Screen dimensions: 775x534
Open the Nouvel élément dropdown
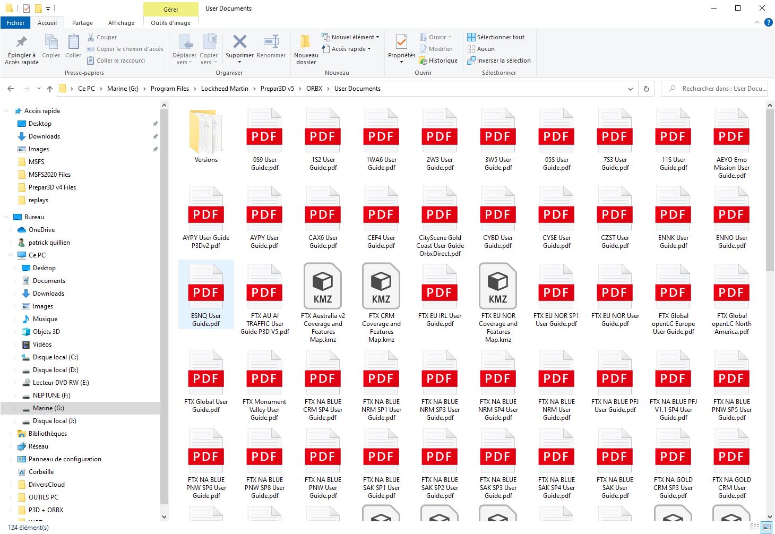pyautogui.click(x=350, y=37)
